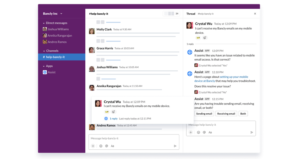Click the Assist avatar at 12:10 PM
The width and height of the screenshot is (298, 159).
[x=190, y=74]
